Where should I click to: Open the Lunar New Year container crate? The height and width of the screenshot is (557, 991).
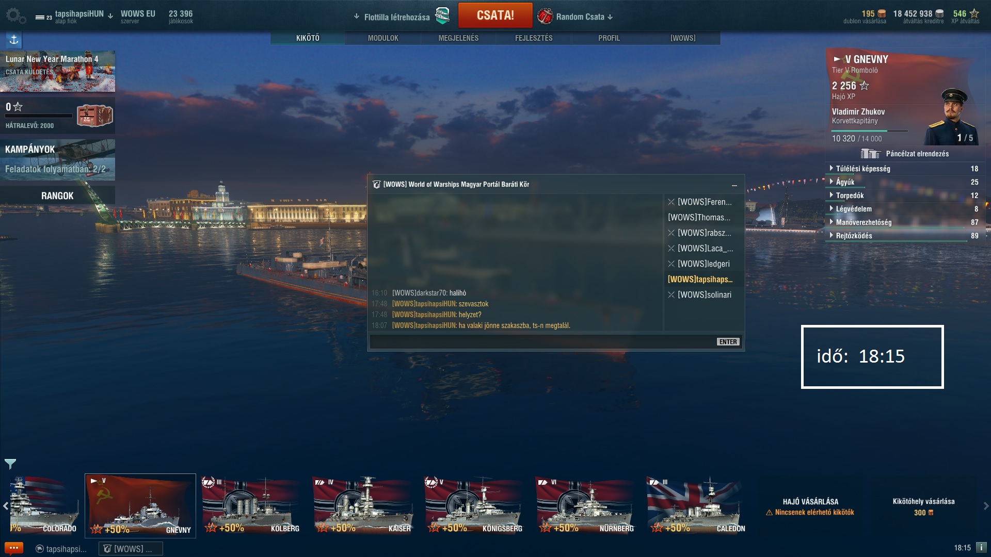pyautogui.click(x=95, y=116)
